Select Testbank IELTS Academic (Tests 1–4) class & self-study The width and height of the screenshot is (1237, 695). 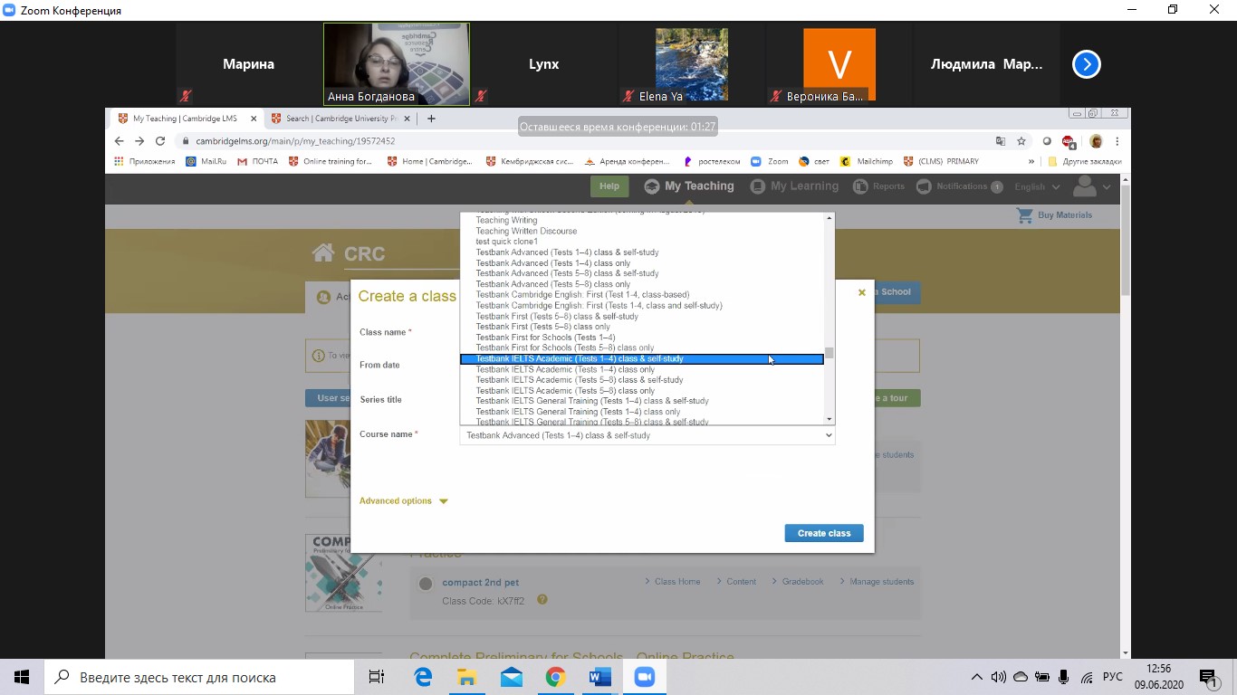pyautogui.click(x=642, y=358)
